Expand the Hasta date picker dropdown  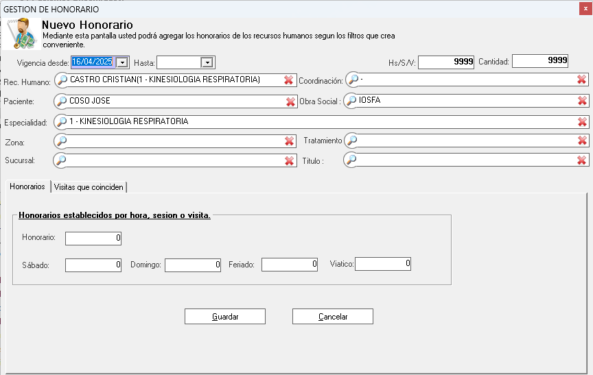207,62
